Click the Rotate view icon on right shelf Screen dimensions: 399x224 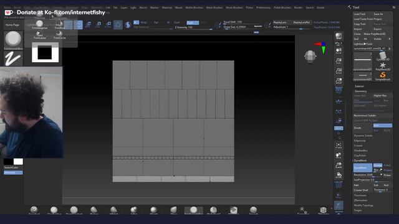(x=339, y=175)
